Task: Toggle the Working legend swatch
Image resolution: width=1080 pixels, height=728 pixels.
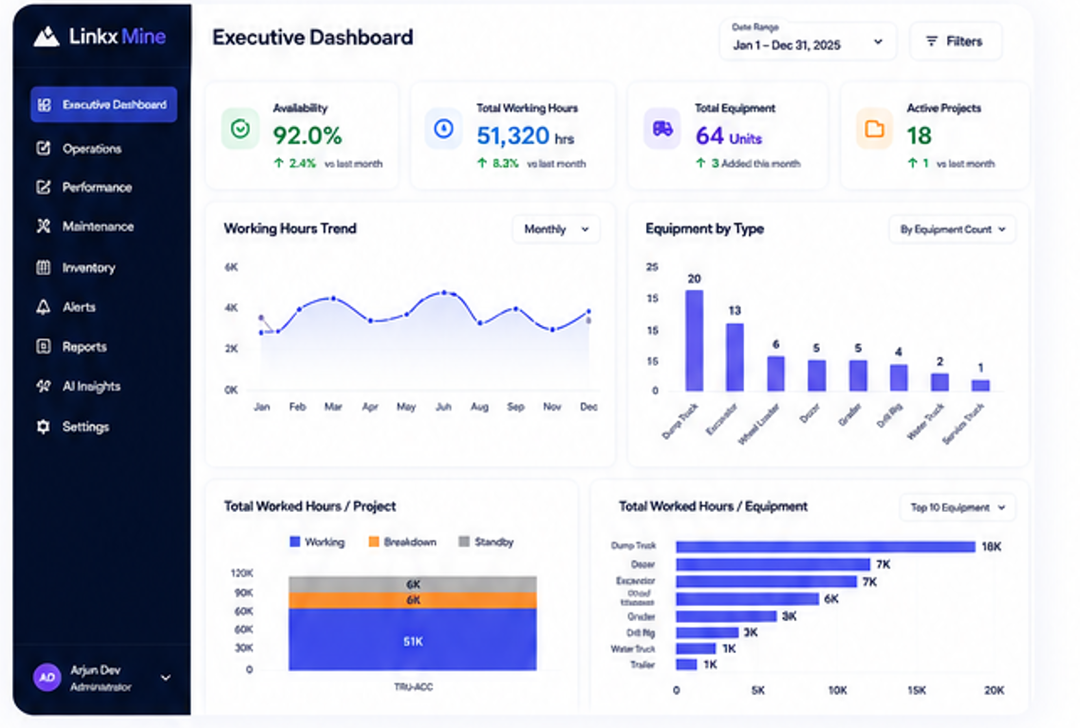Action: pyautogui.click(x=295, y=541)
